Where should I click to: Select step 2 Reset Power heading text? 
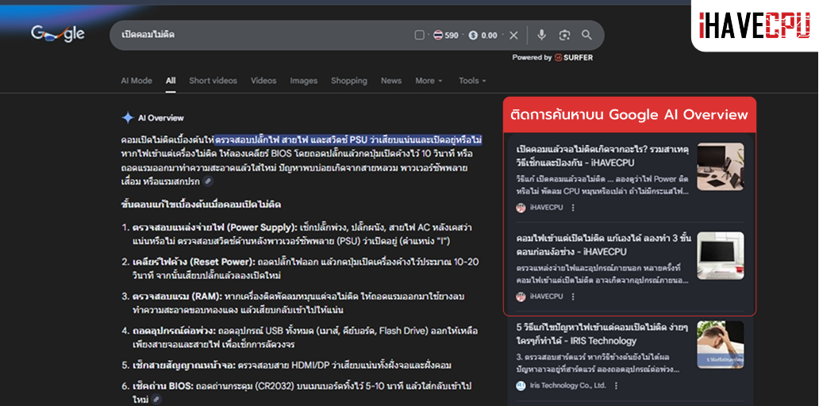[x=194, y=262]
